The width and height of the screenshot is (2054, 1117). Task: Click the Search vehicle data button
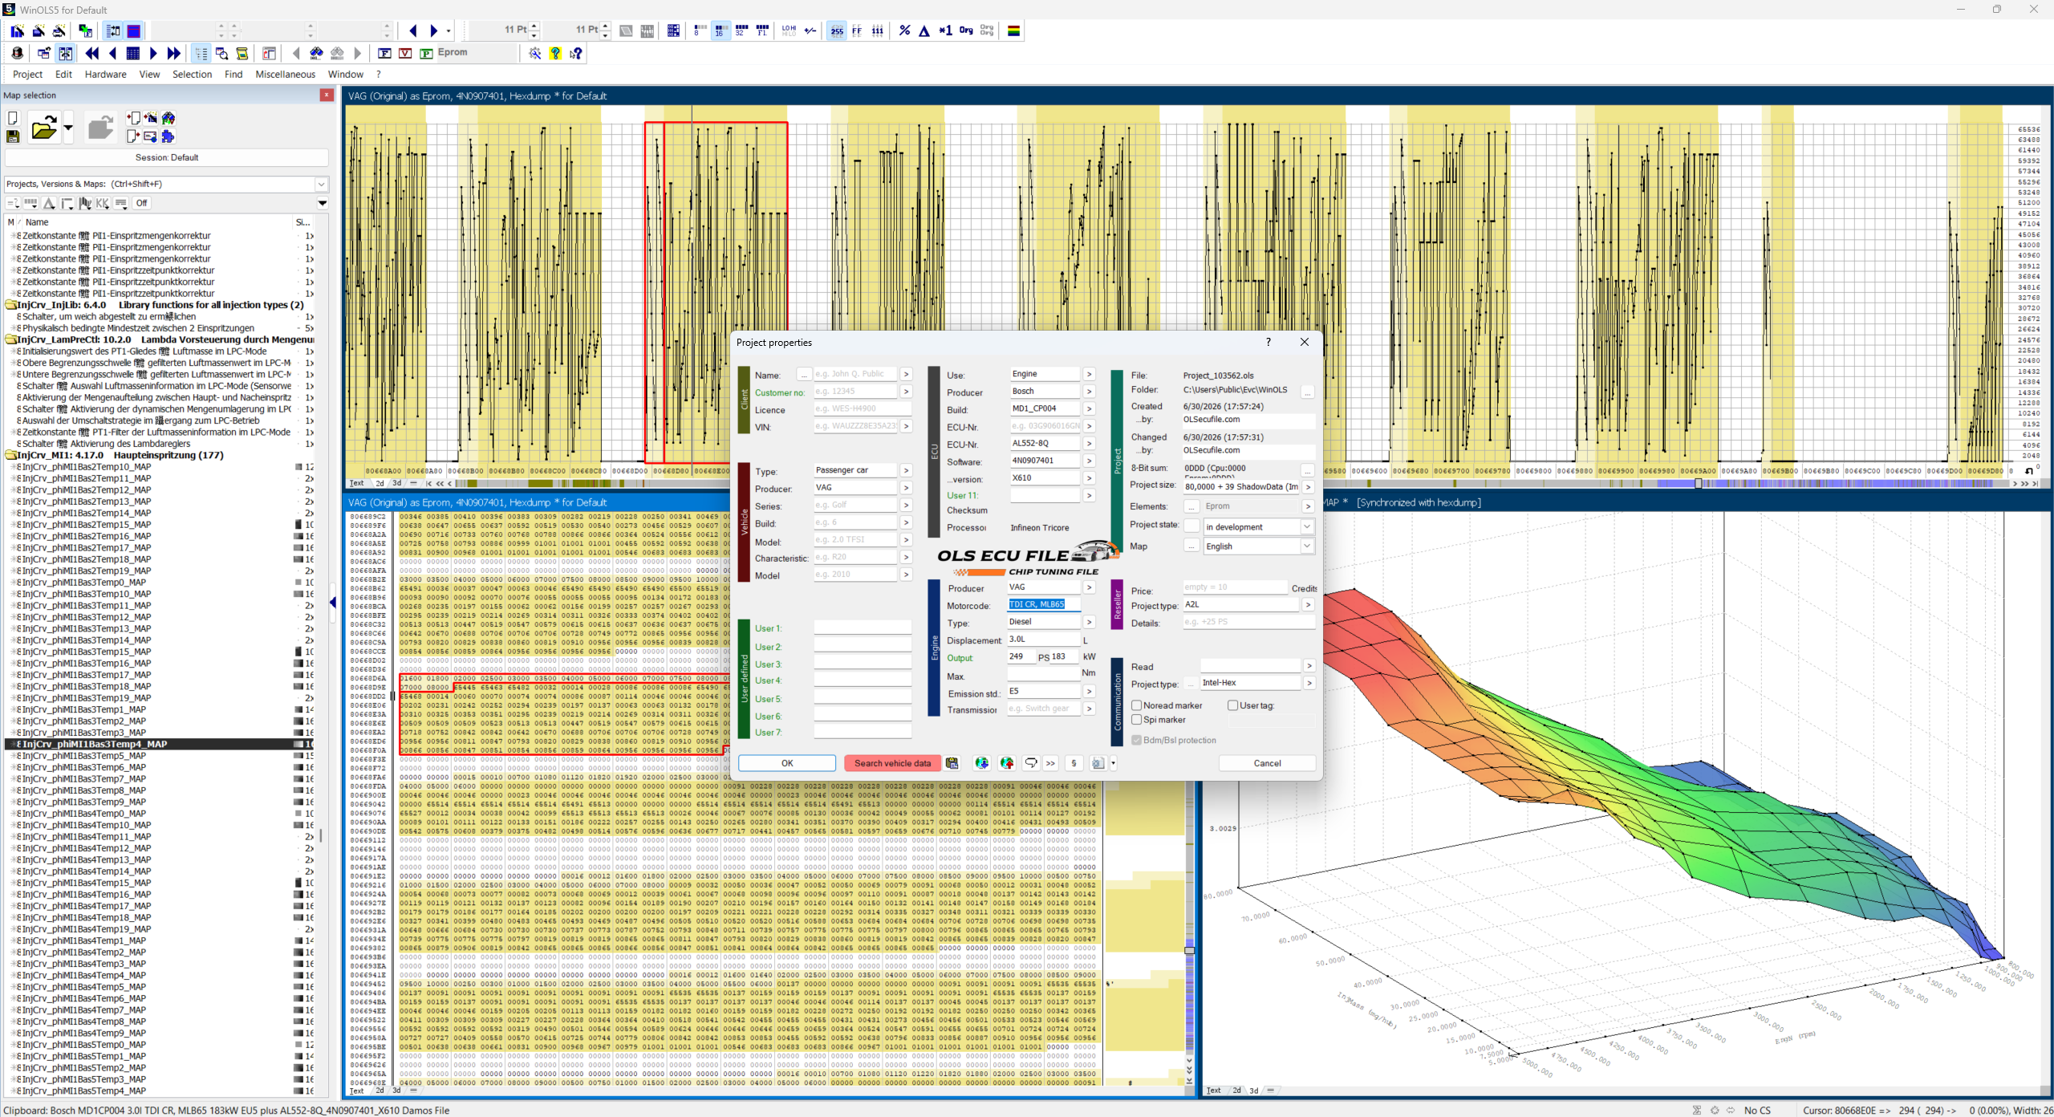coord(892,763)
